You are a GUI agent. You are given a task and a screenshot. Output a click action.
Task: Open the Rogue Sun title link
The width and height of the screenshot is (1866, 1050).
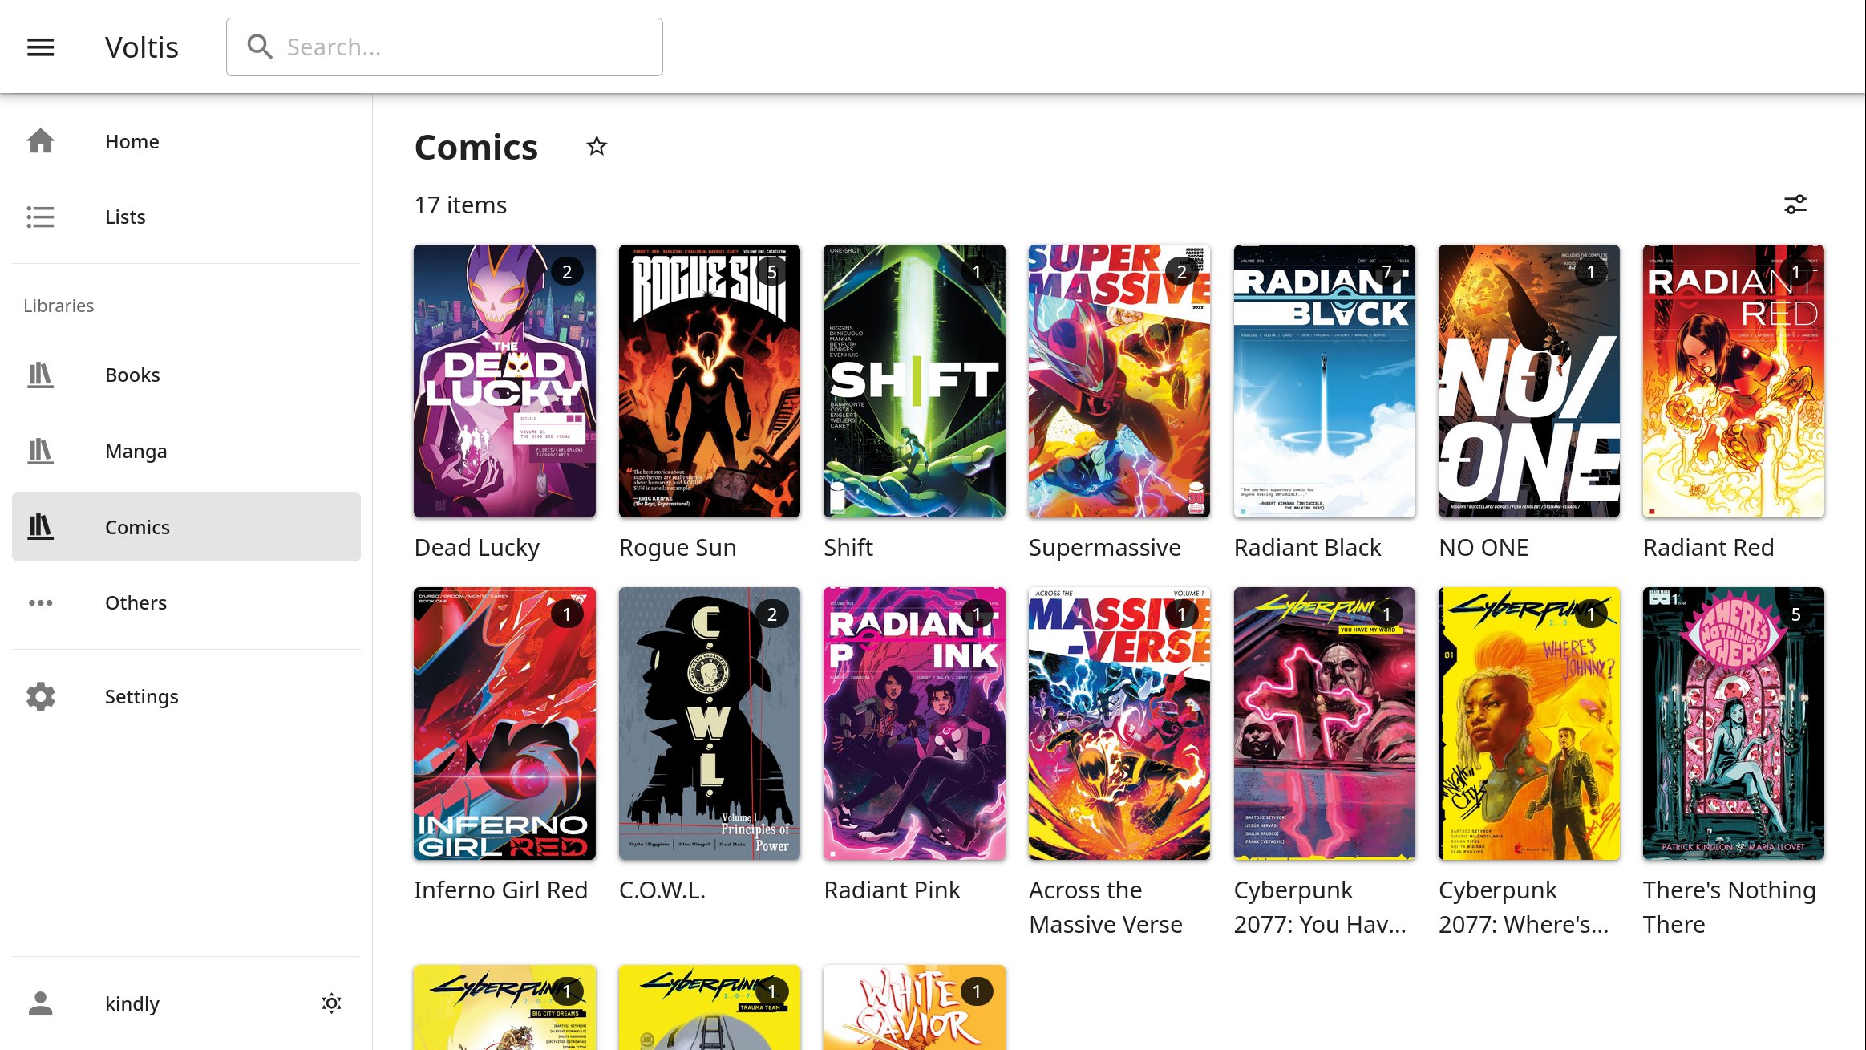coord(677,547)
